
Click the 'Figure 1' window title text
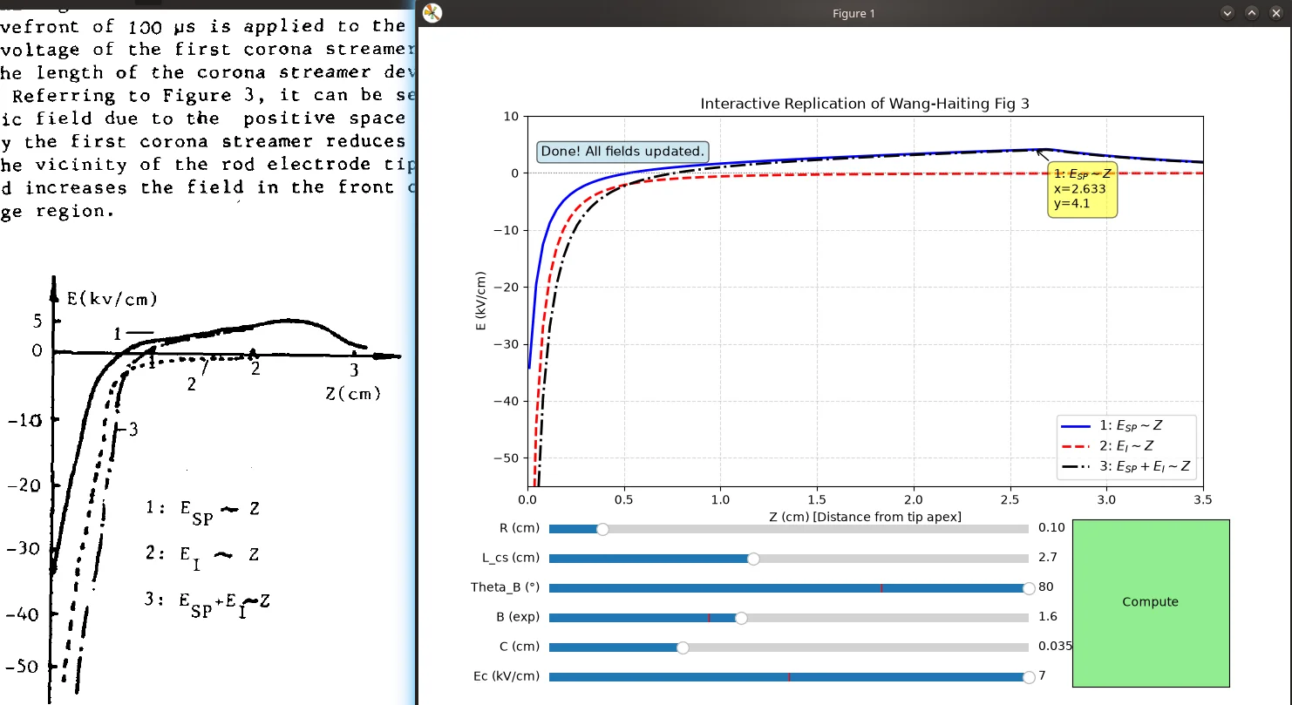[854, 13]
